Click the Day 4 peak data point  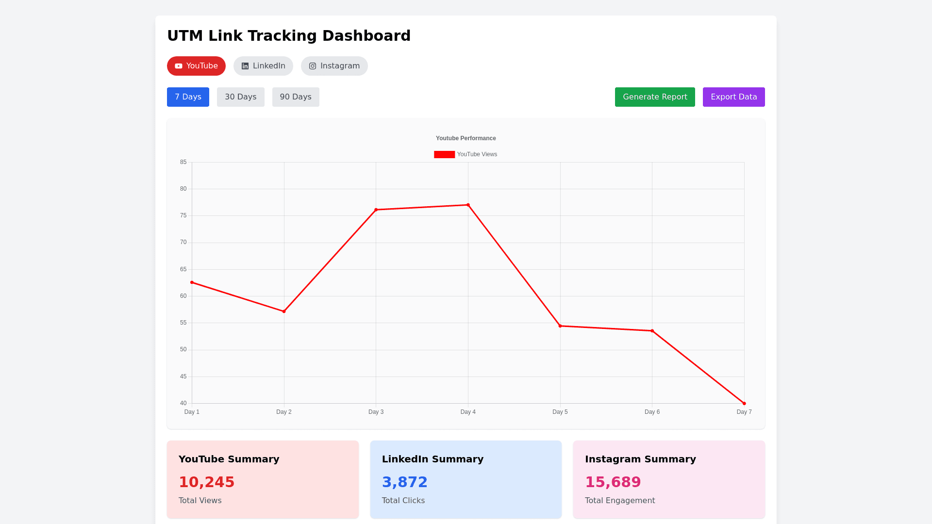[468, 205]
